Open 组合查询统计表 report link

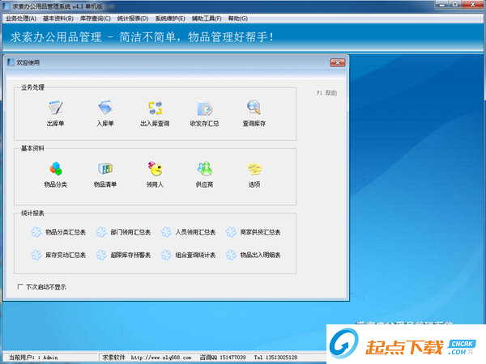click(195, 255)
